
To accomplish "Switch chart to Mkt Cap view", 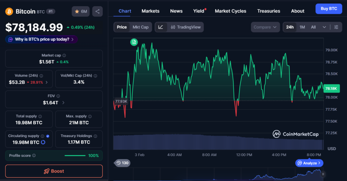I will point(140,27).
